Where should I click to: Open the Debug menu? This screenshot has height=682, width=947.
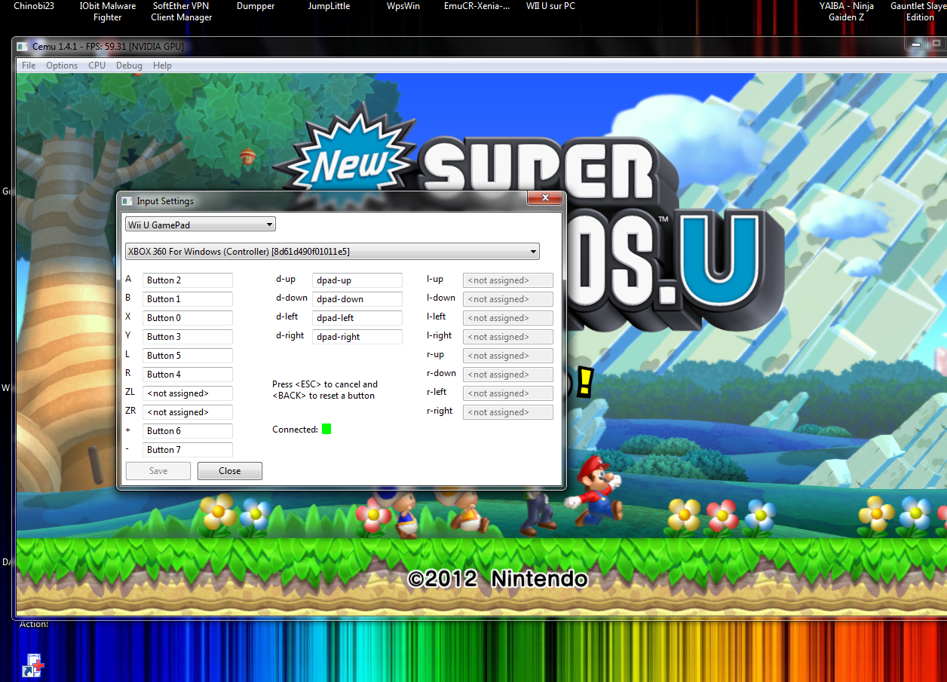click(x=129, y=66)
